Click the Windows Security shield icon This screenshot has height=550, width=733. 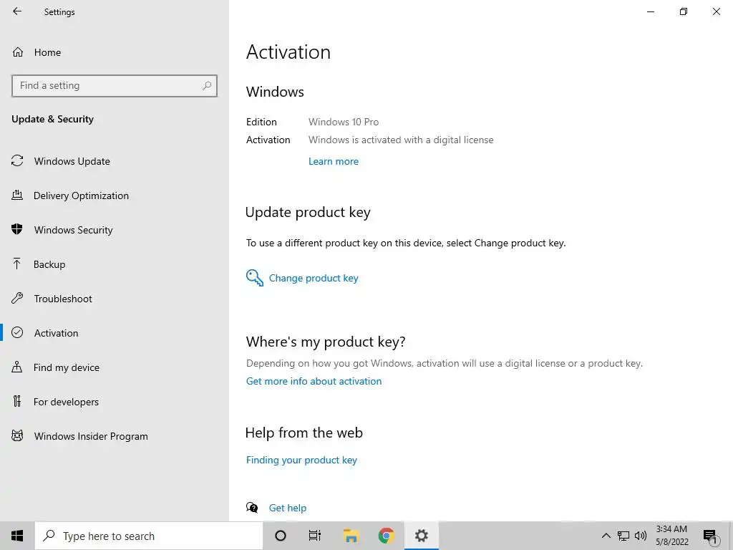pyautogui.click(x=17, y=229)
